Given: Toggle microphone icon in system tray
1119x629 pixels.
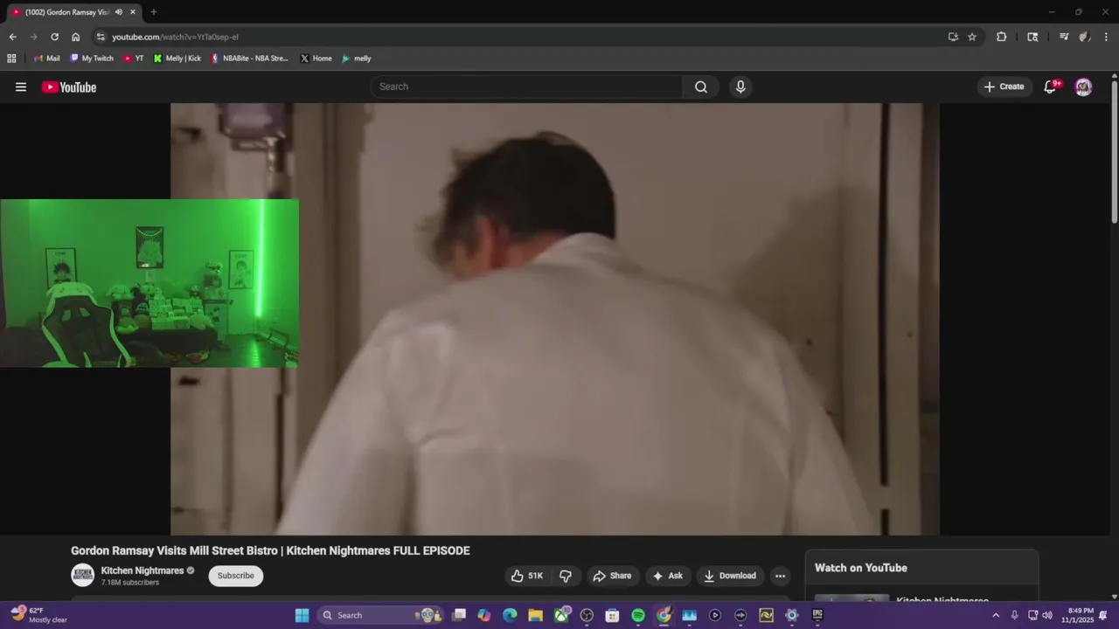Looking at the screenshot, I should coord(1014,615).
